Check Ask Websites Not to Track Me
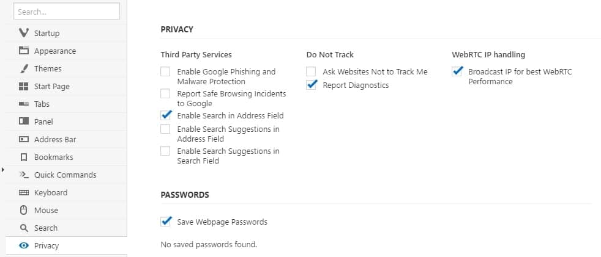 (x=311, y=71)
